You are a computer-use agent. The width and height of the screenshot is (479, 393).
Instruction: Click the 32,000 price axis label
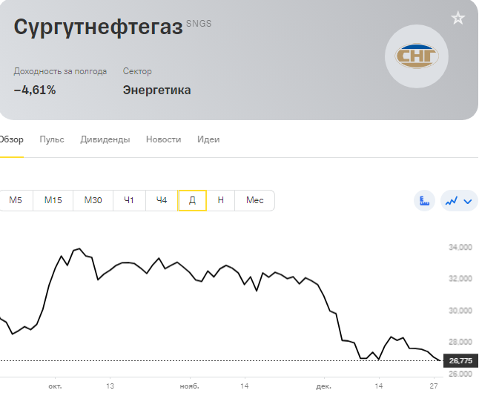pos(460,278)
